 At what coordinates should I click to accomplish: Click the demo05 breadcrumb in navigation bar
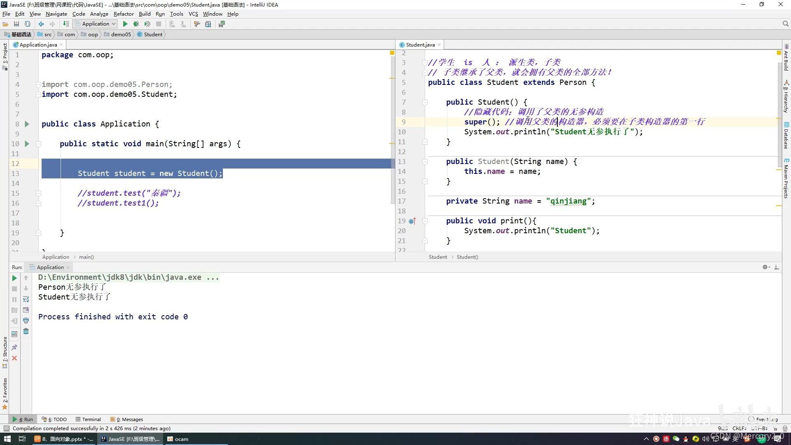[118, 34]
